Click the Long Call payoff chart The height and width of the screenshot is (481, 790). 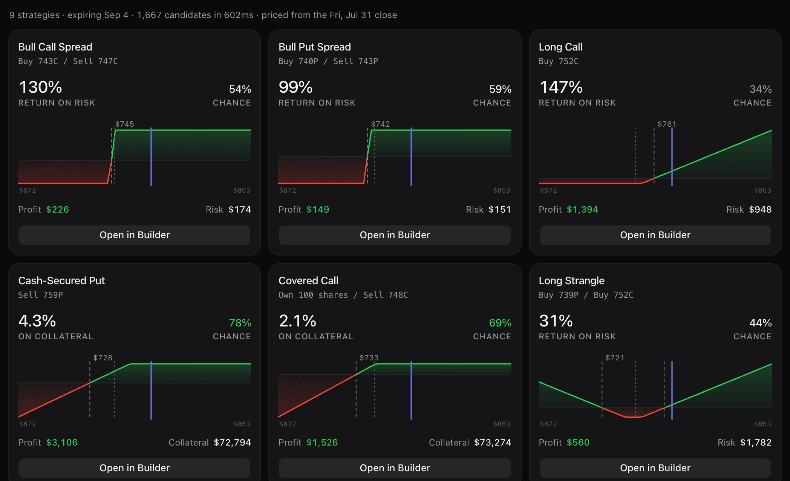[655, 156]
